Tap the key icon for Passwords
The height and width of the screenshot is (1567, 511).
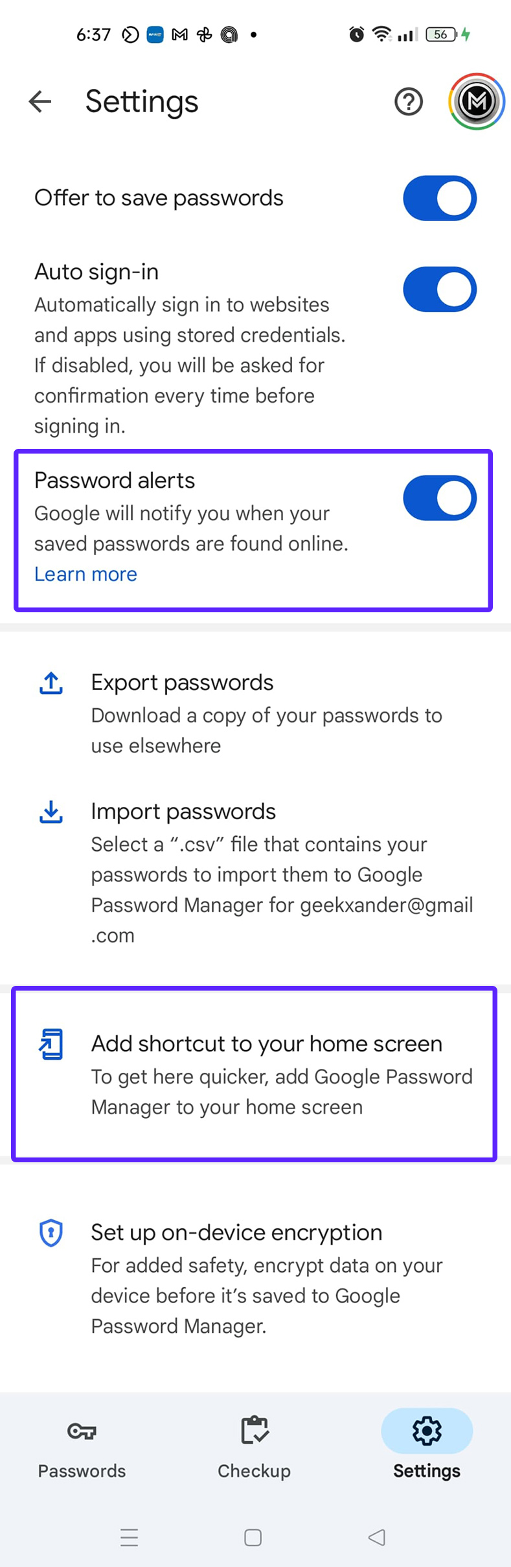(x=82, y=1430)
